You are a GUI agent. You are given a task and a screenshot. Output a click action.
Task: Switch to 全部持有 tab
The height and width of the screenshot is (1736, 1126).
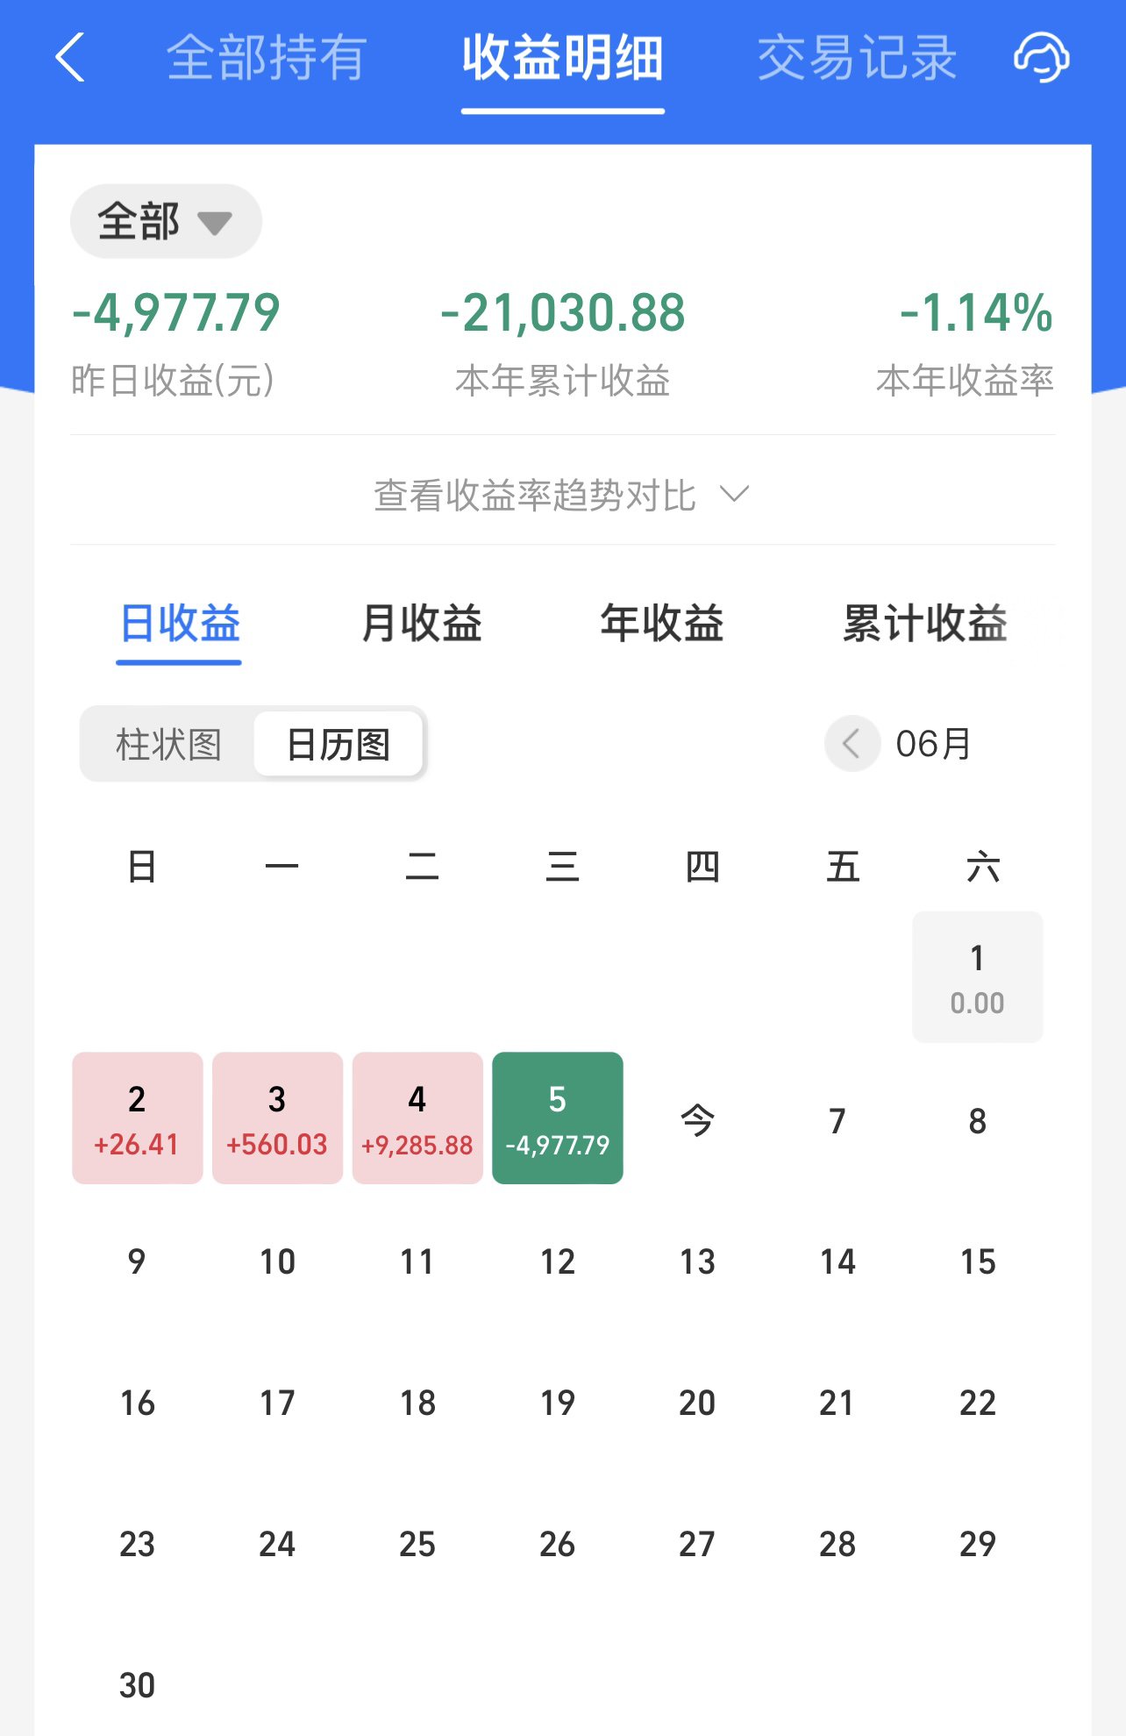click(x=267, y=58)
